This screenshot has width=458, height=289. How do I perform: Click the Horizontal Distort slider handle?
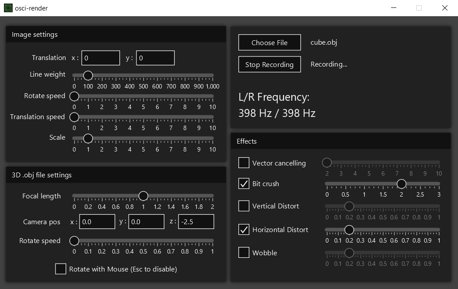pyautogui.click(x=349, y=229)
